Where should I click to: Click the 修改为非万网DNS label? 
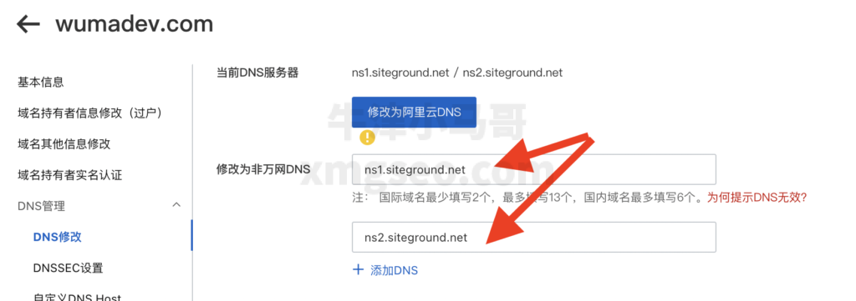click(263, 169)
